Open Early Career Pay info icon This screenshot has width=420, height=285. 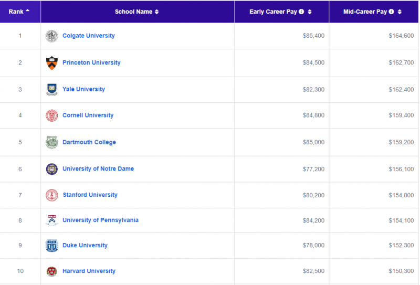[x=301, y=12]
